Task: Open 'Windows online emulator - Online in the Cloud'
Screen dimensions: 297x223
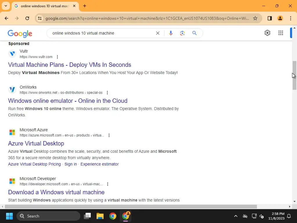Action: (x=68, y=101)
